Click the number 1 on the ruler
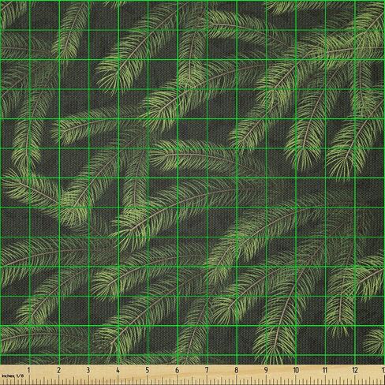This screenshot has width=385, height=385. (x=28, y=370)
